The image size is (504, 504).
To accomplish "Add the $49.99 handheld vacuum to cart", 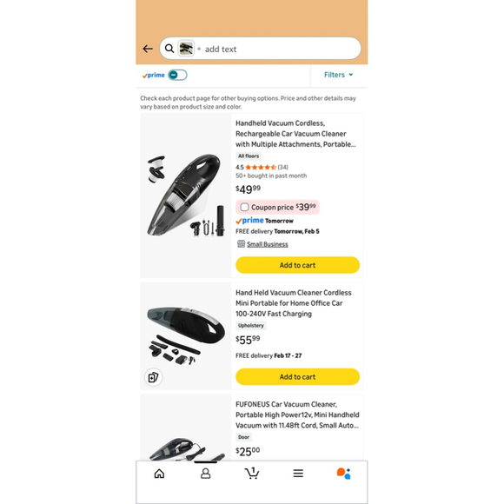I will point(297,265).
